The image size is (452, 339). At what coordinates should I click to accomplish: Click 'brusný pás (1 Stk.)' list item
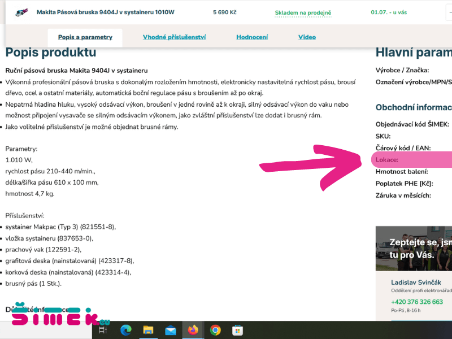click(x=33, y=284)
